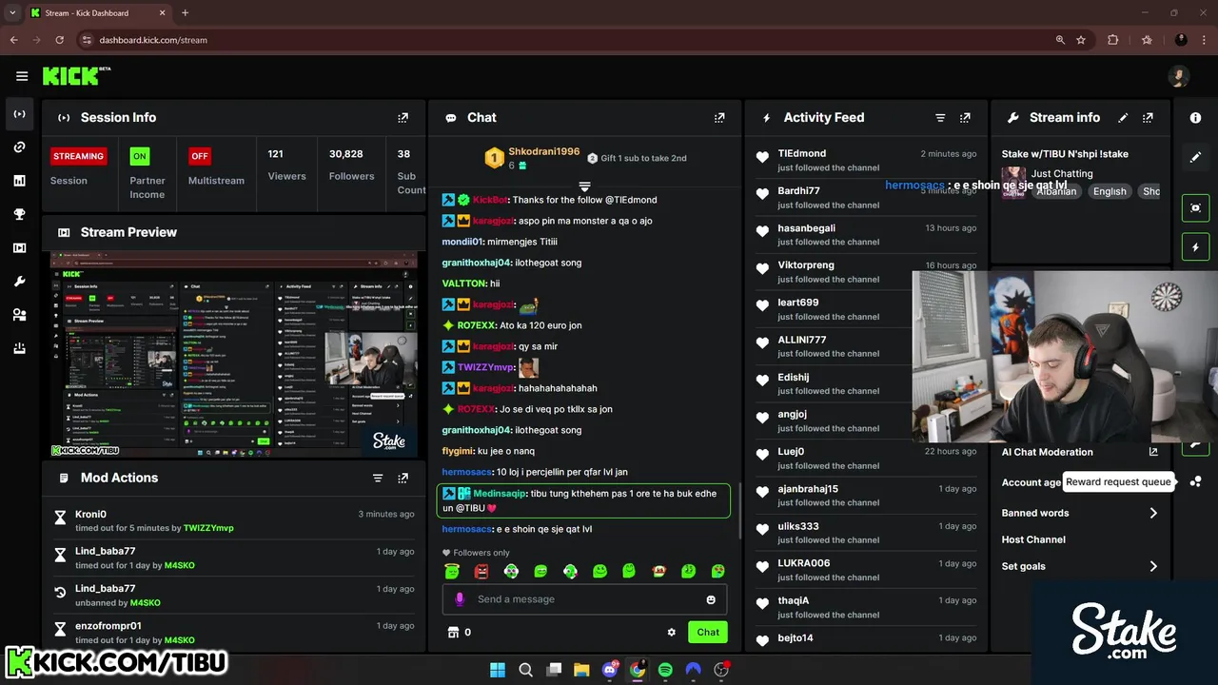Image resolution: width=1218 pixels, height=685 pixels.
Task: Open the Chrome tab search dropdown
Action: 12,13
